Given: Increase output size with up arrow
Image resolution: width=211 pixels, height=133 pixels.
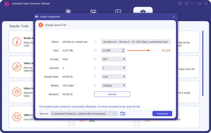Looking at the screenshot, I should 123,49.
